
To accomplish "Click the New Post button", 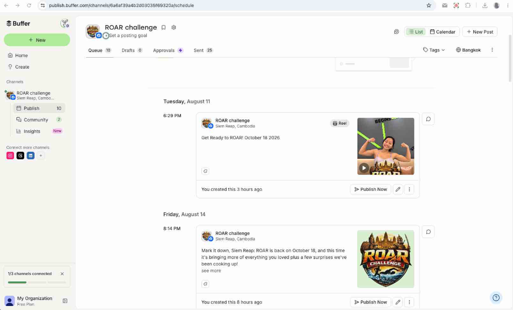I will pyautogui.click(x=480, y=32).
